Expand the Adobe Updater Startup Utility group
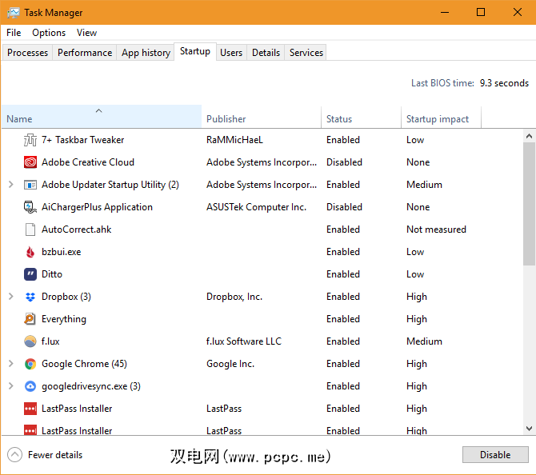The width and height of the screenshot is (536, 475). tap(11, 185)
